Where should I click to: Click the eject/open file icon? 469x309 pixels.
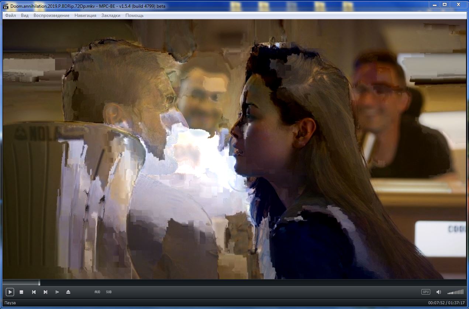pyautogui.click(x=68, y=292)
